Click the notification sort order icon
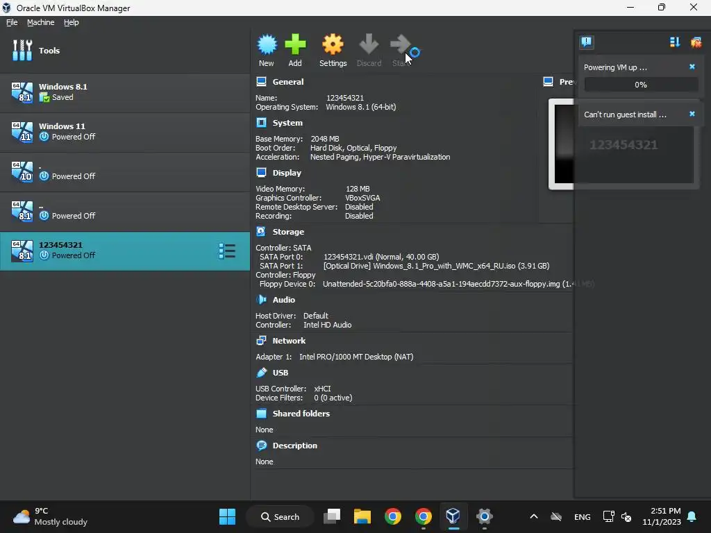 (x=675, y=42)
